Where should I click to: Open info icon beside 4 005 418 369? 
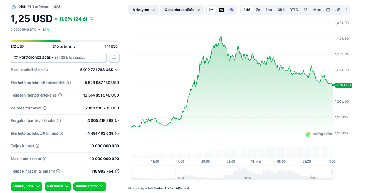coord(117,120)
